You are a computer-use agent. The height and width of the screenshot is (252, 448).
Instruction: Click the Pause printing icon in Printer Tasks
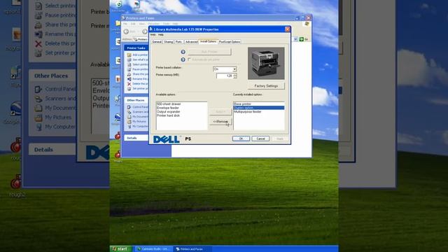coord(129,69)
